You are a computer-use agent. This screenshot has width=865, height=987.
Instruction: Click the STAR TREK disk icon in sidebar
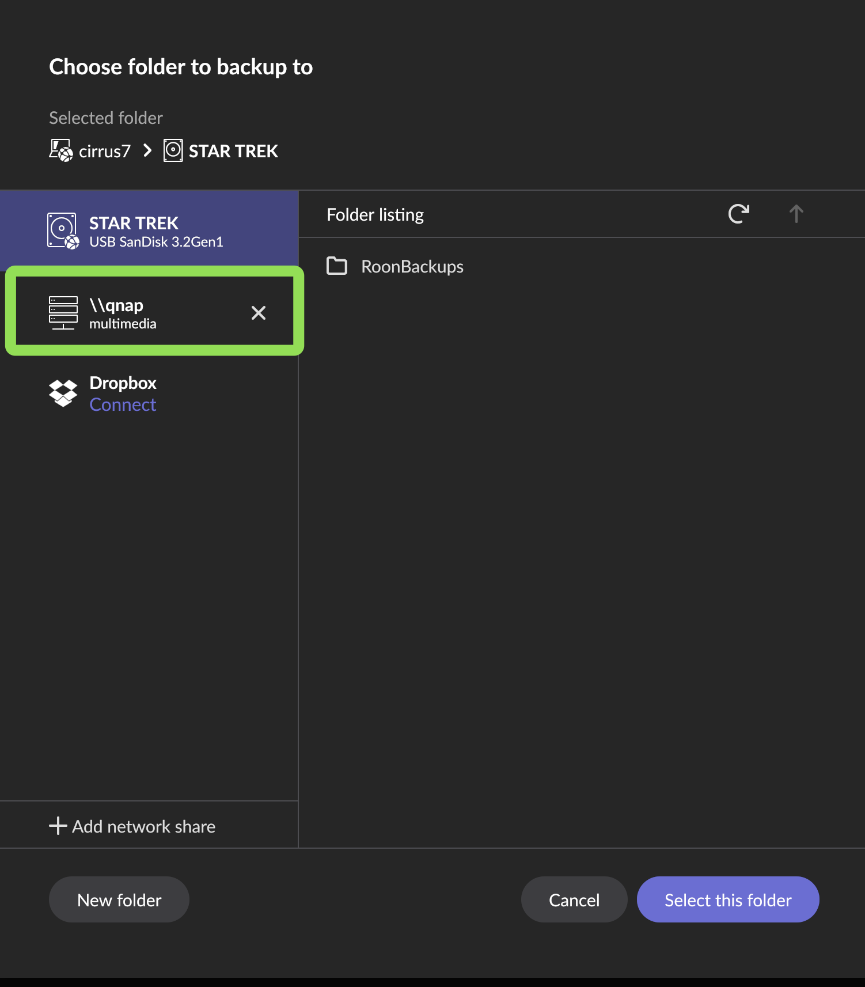click(x=63, y=231)
